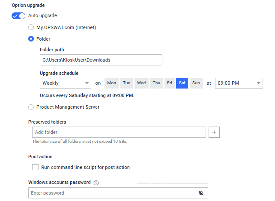Image resolution: width=275 pixels, height=201 pixels.
Task: Choose Sun in the upgrade schedule
Action: pos(196,83)
